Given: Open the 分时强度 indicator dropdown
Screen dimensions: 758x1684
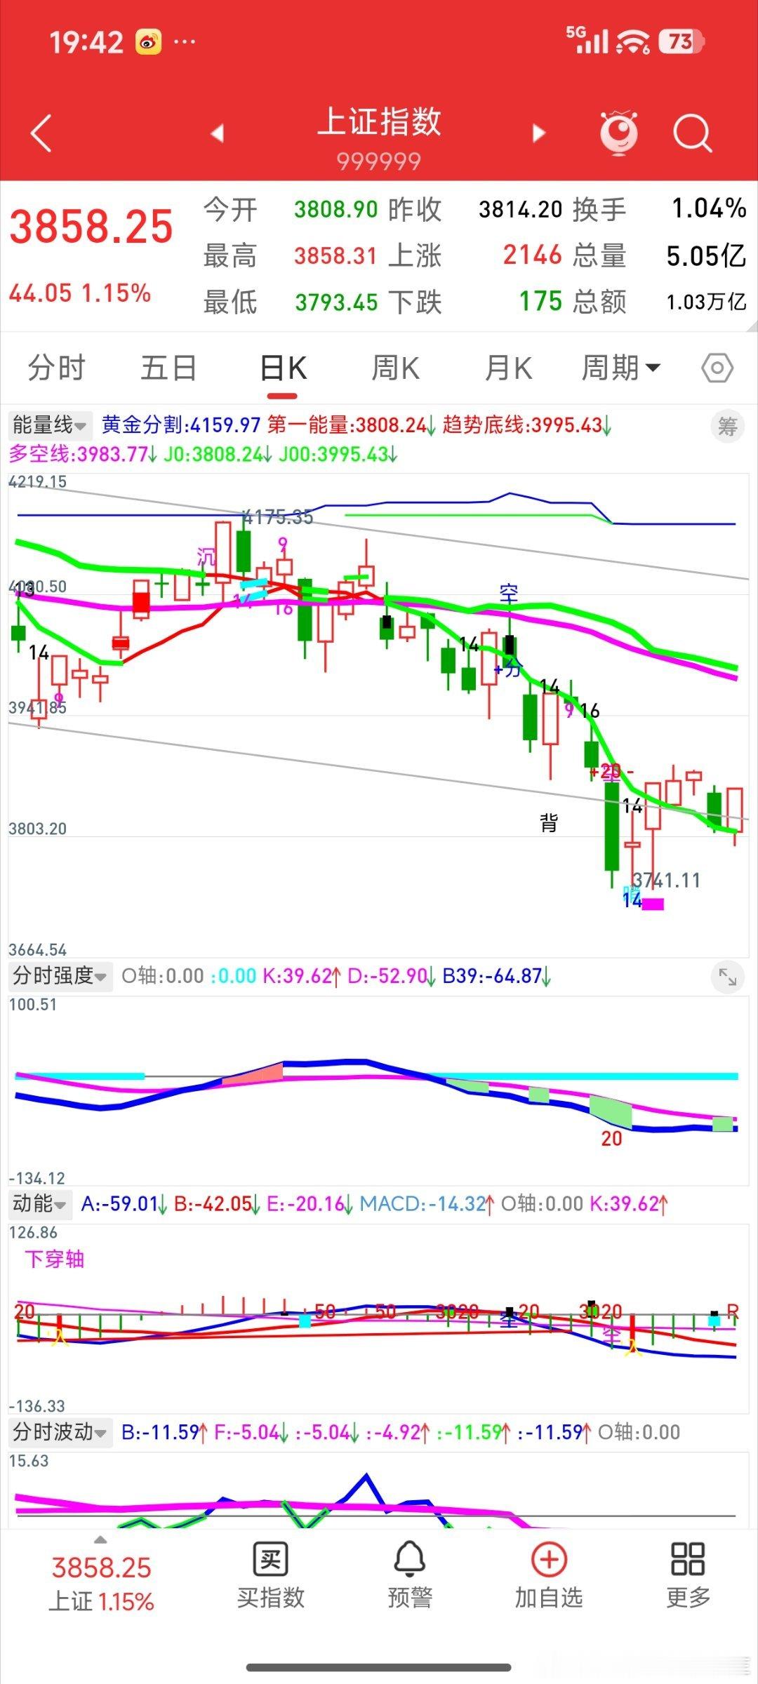Looking at the screenshot, I should pos(60,976).
